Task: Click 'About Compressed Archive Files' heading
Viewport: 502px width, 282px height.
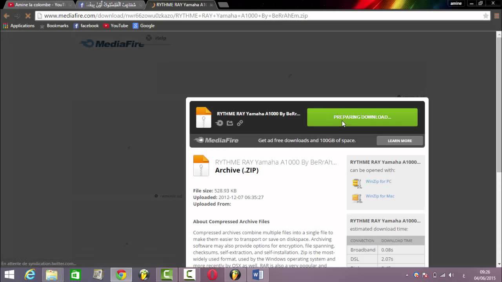Action: tap(231, 222)
